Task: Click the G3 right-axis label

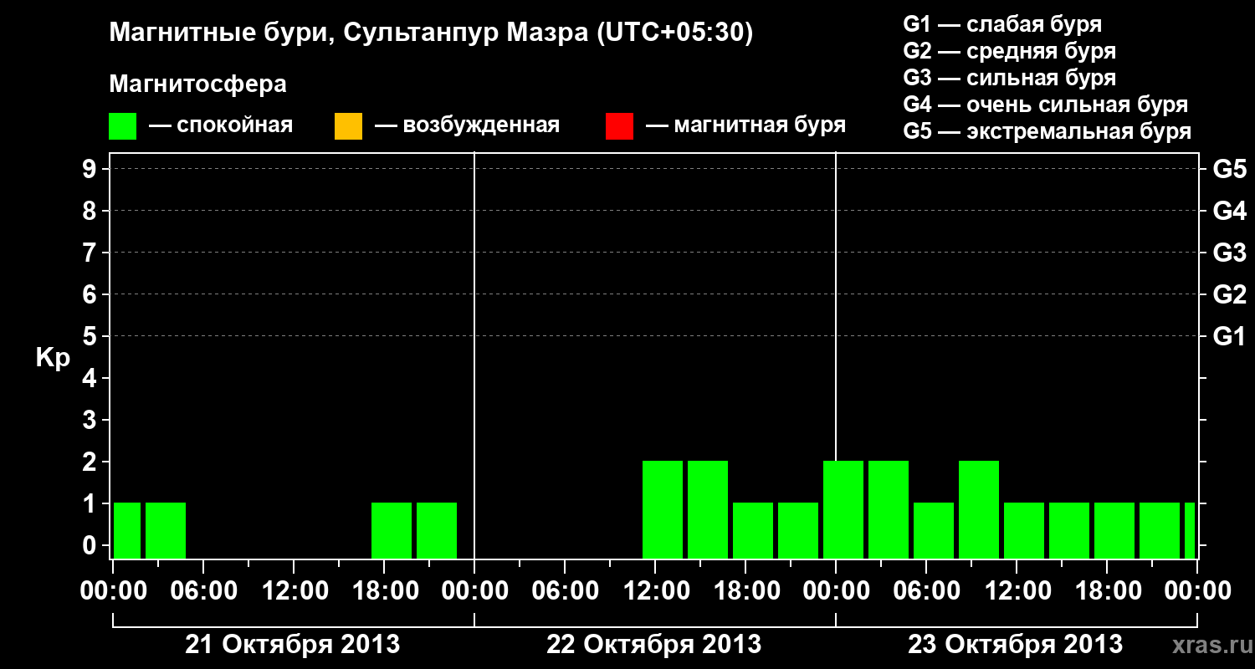Action: pos(1229,253)
